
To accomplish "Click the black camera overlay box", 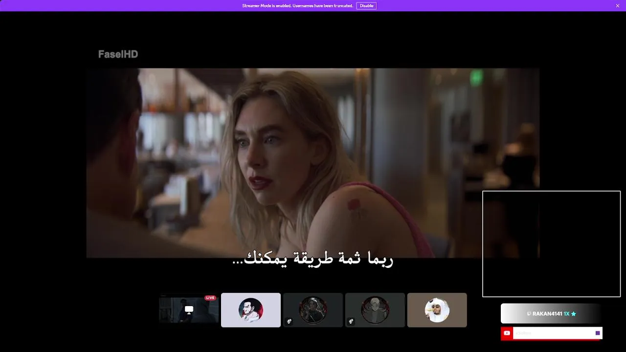I will point(552,244).
